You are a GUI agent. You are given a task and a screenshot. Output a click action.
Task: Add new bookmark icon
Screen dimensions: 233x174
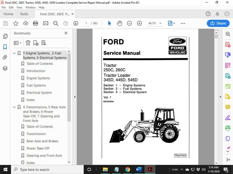pyautogui.click(x=36, y=43)
